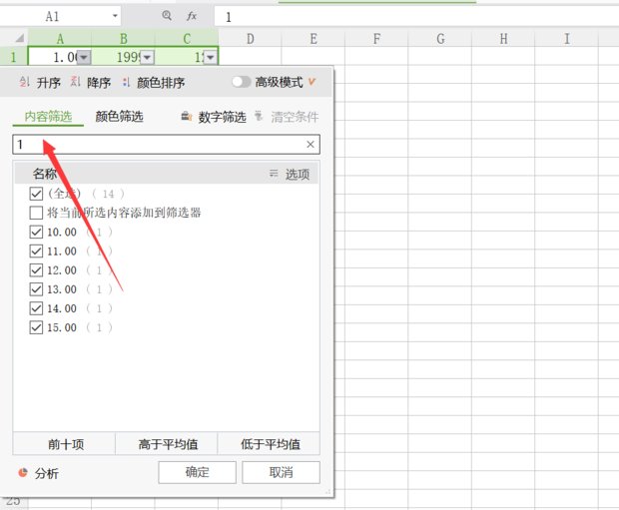Uncheck the (全选) select all checkbox
Viewport: 619px width, 510px height.
(x=36, y=194)
